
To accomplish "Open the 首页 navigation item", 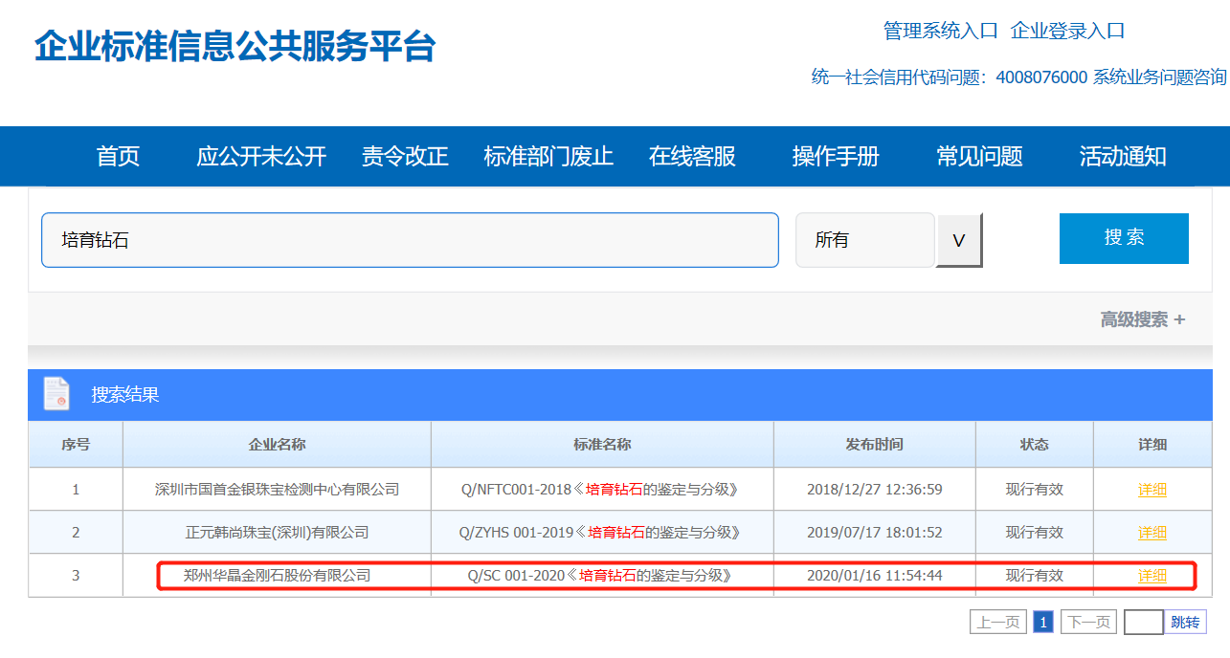I will tap(118, 156).
